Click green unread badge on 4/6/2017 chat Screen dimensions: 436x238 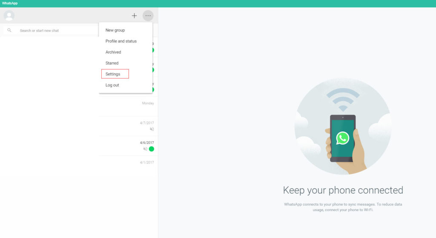pos(152,149)
